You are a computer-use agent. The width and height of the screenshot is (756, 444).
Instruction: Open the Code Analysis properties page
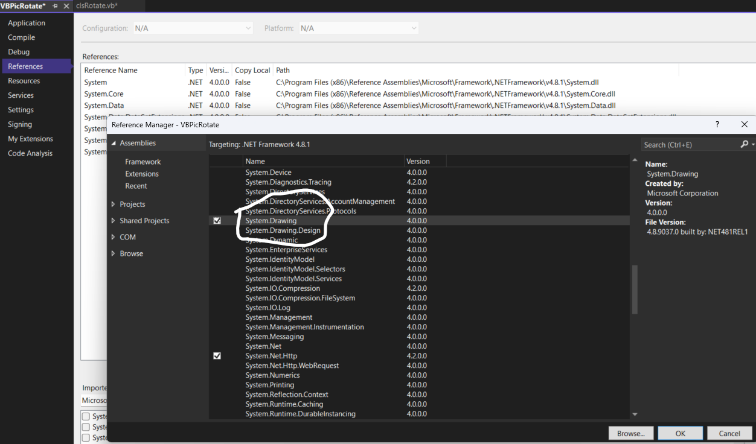coord(30,153)
